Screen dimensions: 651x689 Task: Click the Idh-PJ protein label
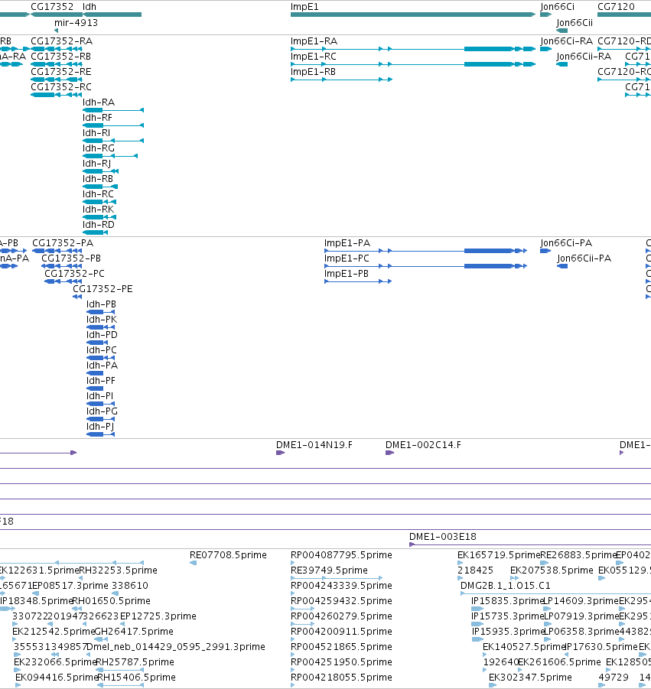(x=100, y=427)
